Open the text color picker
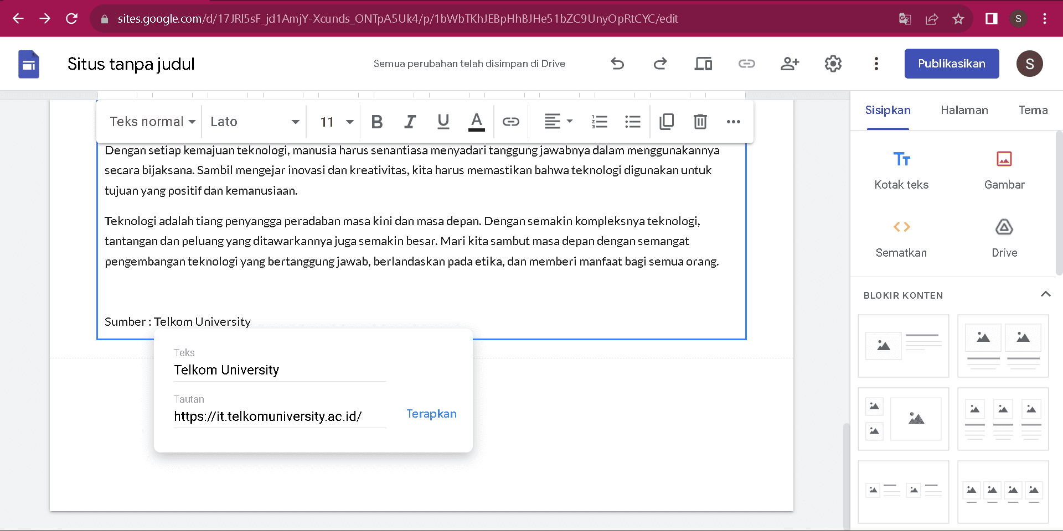The image size is (1063, 531). [x=476, y=122]
